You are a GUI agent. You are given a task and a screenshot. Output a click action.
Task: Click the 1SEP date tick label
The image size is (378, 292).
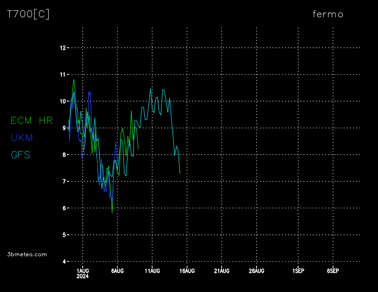pyautogui.click(x=298, y=271)
